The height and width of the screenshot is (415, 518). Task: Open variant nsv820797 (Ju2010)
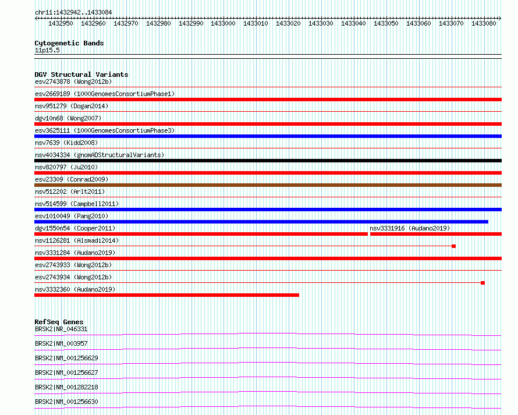[x=66, y=167]
